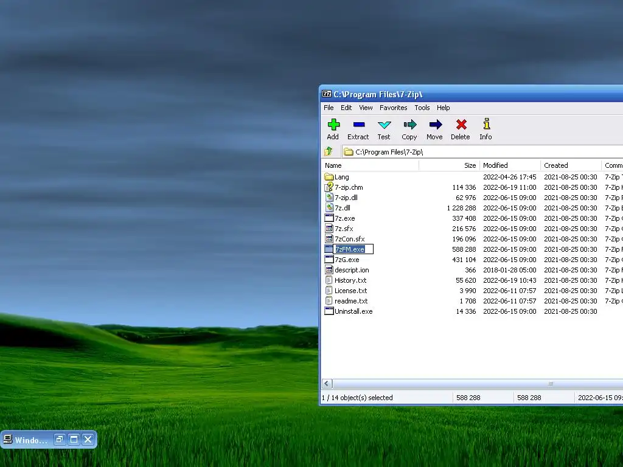Click the folder icon in address bar
The height and width of the screenshot is (467, 623).
click(x=349, y=151)
